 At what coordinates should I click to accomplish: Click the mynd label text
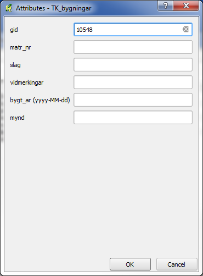point(17,118)
